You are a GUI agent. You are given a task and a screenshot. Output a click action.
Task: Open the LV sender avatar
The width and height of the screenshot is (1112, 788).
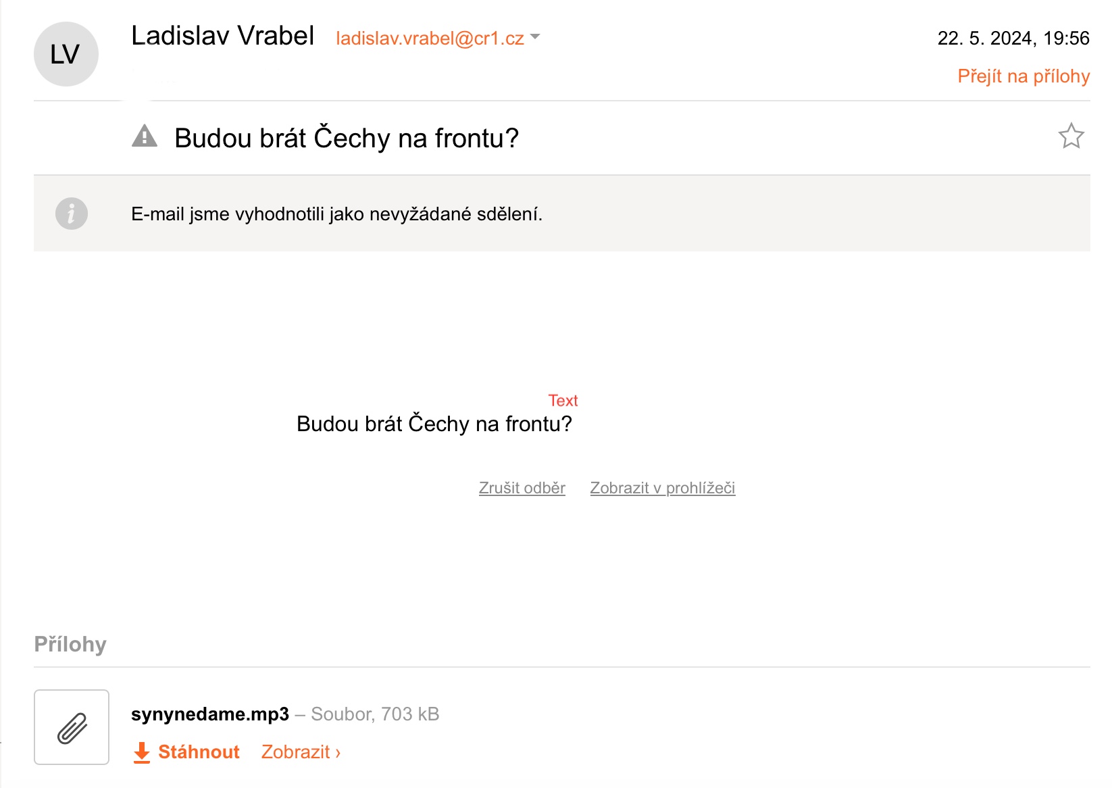(66, 54)
